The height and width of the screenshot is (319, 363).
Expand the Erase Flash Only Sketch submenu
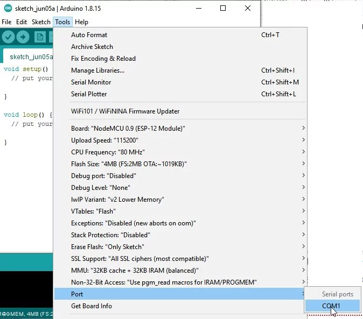coord(180,247)
